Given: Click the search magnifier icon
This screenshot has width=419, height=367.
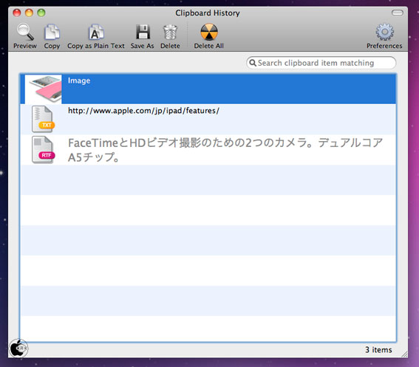Looking at the screenshot, I should 253,63.
